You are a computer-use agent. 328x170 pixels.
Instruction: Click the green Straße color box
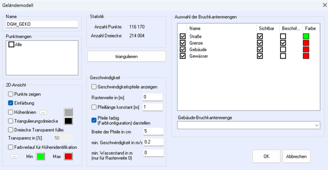click(305, 36)
